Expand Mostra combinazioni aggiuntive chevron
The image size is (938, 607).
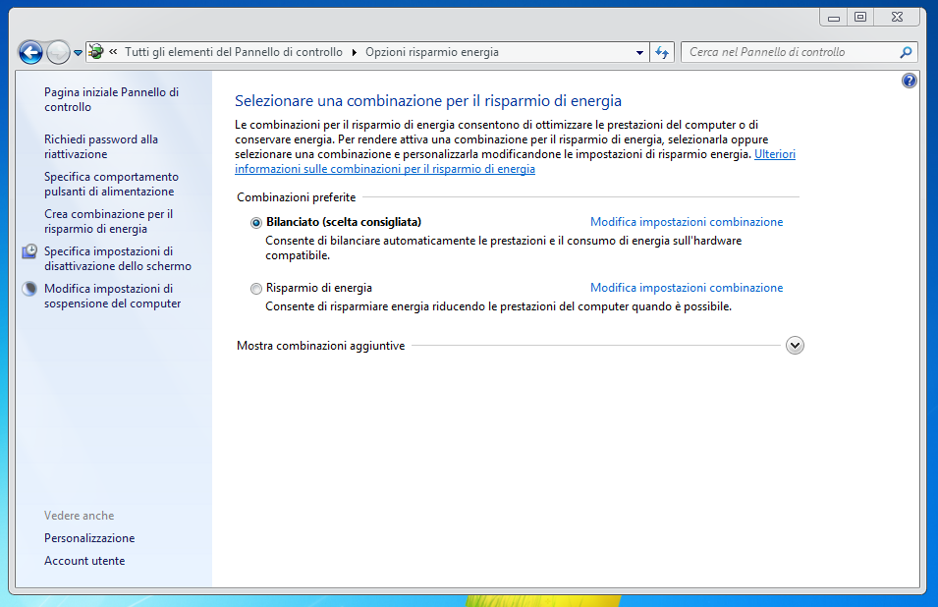[x=796, y=346]
